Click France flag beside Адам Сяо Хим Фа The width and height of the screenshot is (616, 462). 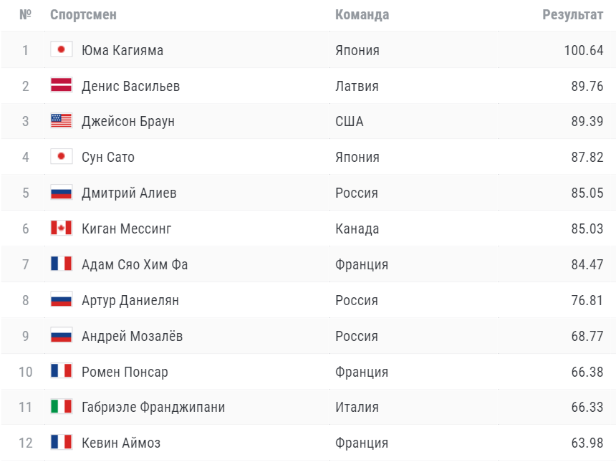61,264
